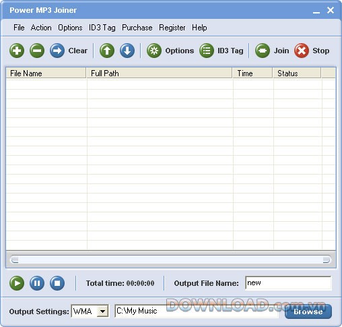Open the Purchase menu
Screen dimensions: 342x327
coord(137,28)
